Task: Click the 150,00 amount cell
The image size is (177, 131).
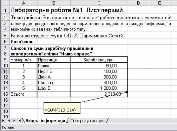Action: coord(99,71)
